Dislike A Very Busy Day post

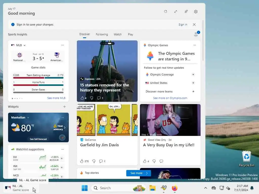point(154,161)
